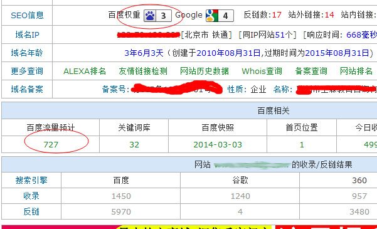Click the 站外链接 value 14
Screen dimensions: 377x229
pyautogui.click(x=329, y=15)
